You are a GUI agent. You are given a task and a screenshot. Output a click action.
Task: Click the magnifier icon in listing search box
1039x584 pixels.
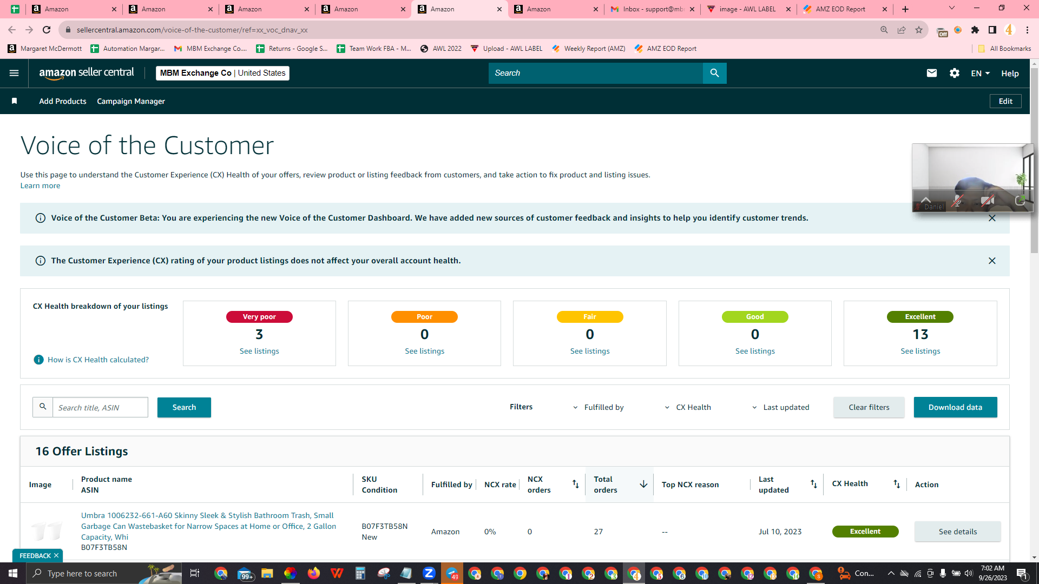pos(43,407)
